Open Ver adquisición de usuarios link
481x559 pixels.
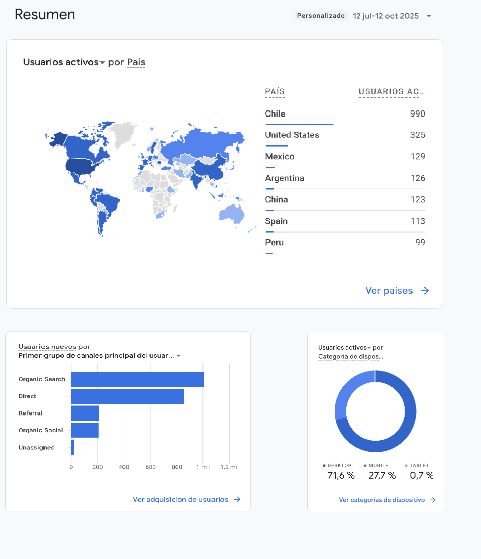pyautogui.click(x=180, y=499)
